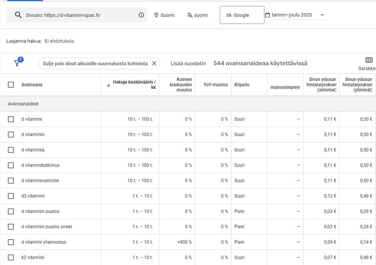Screen dimensions: 376x265
Task: Click the Suomi location pin icon
Action: pos(156,15)
